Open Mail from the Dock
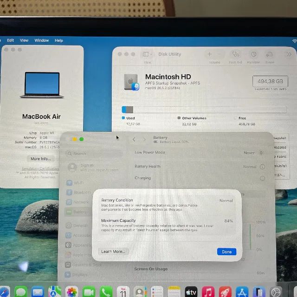 38,292
